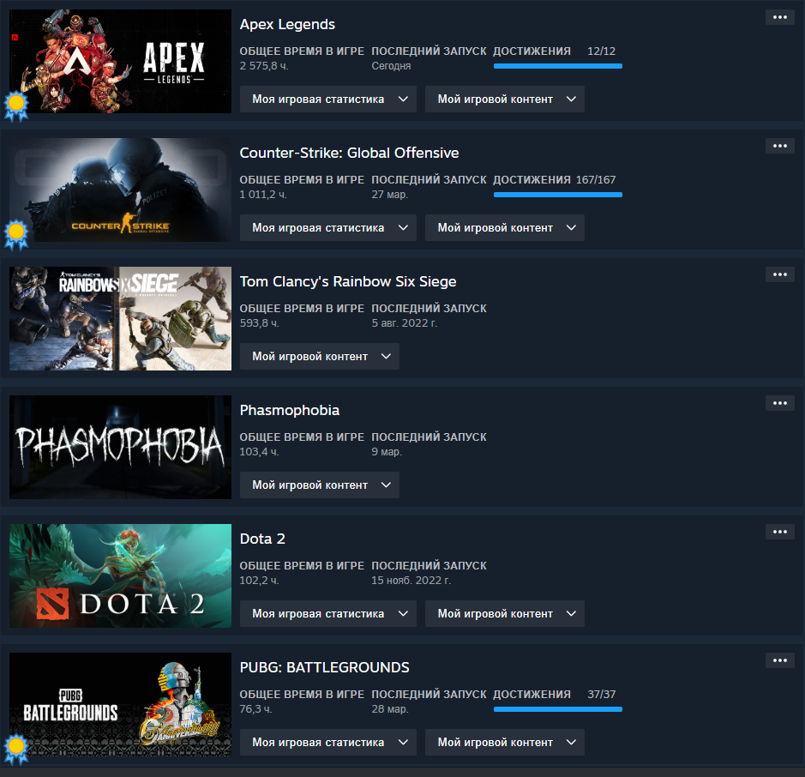The height and width of the screenshot is (777, 805).
Task: Click the '1 011,2 ч.' playtime value
Action: point(263,195)
